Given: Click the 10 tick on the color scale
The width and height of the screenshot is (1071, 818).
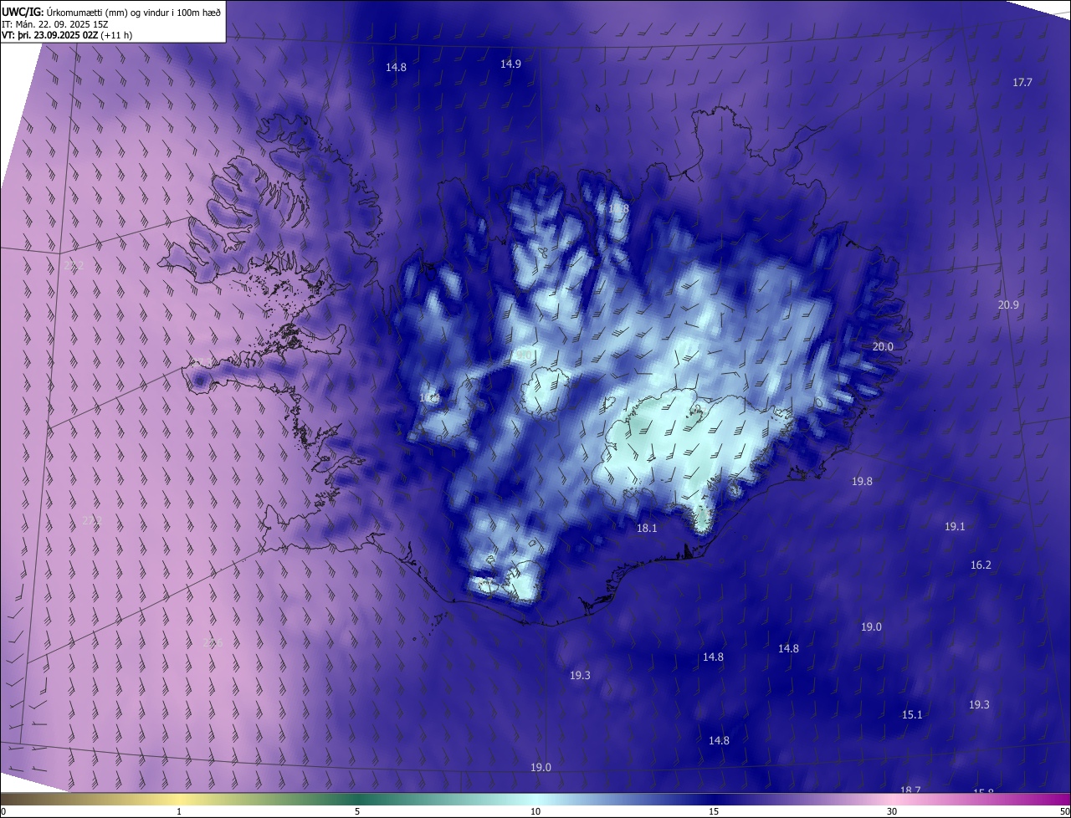Looking at the screenshot, I should 535,811.
